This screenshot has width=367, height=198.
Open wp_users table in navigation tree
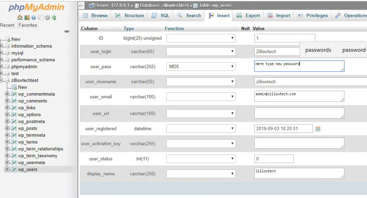click(28, 170)
